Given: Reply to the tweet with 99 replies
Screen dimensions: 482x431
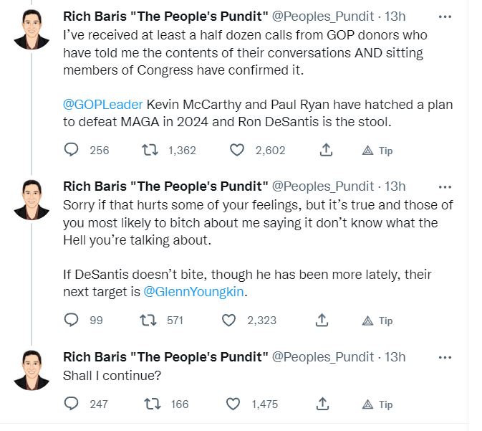Looking at the screenshot, I should [72, 320].
